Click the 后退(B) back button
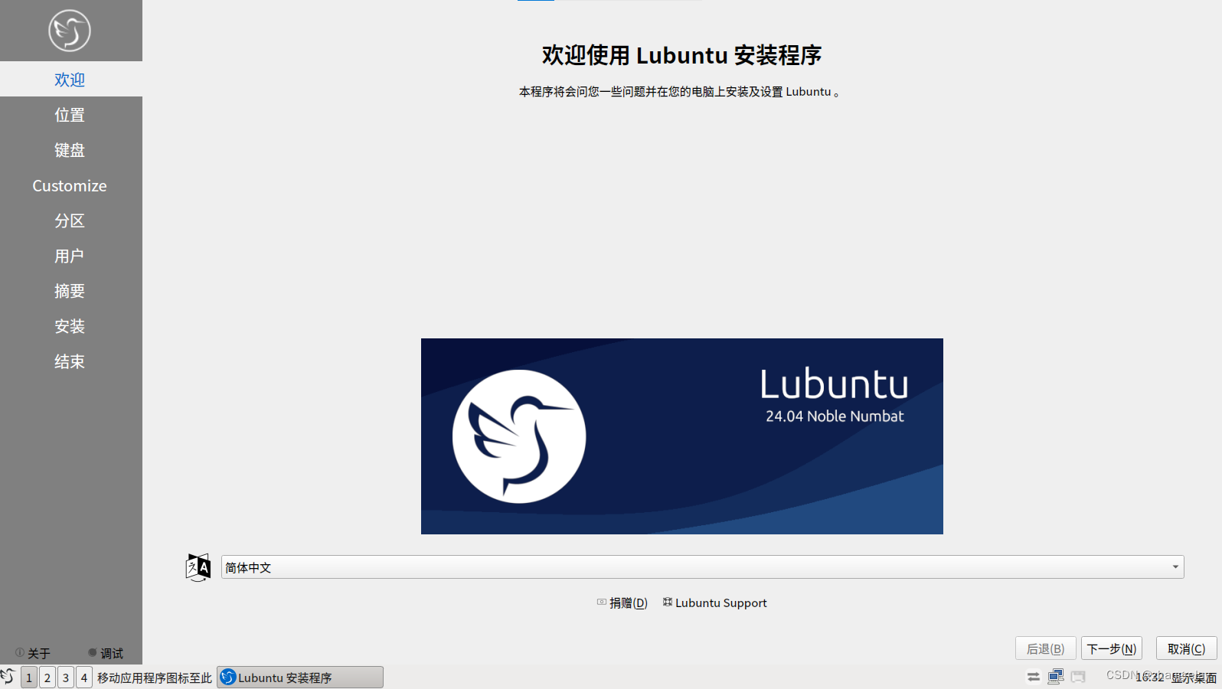The width and height of the screenshot is (1222, 689). coord(1045,648)
